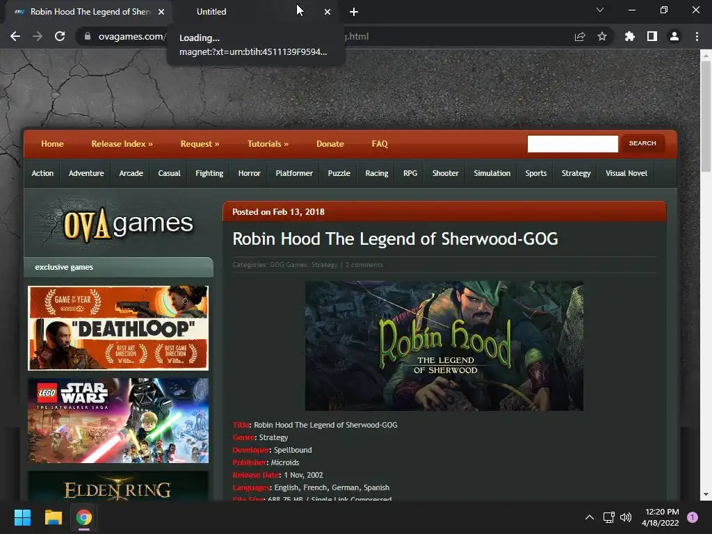Screen dimensions: 712x534
Task: Browse the Shooter genre
Action: click(446, 173)
